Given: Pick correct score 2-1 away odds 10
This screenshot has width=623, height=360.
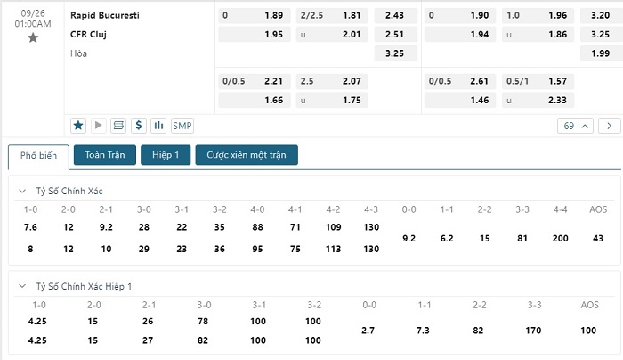Looking at the screenshot, I should point(106,249).
